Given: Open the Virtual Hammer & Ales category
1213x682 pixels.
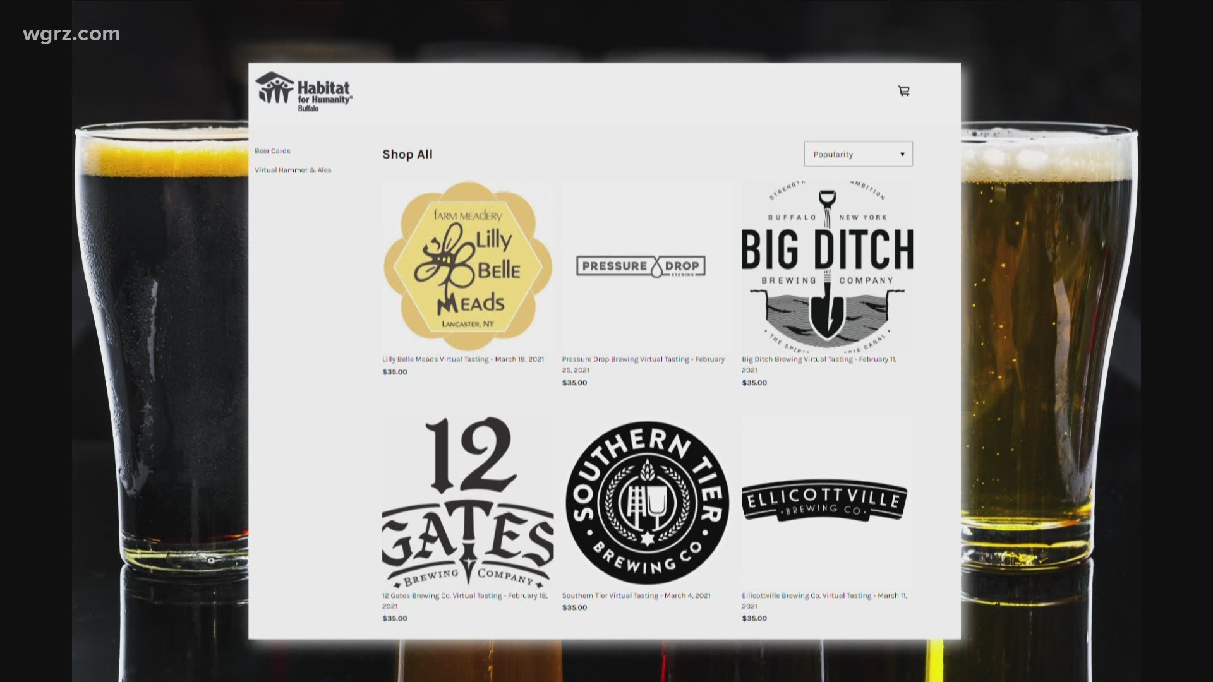Looking at the screenshot, I should coord(293,170).
